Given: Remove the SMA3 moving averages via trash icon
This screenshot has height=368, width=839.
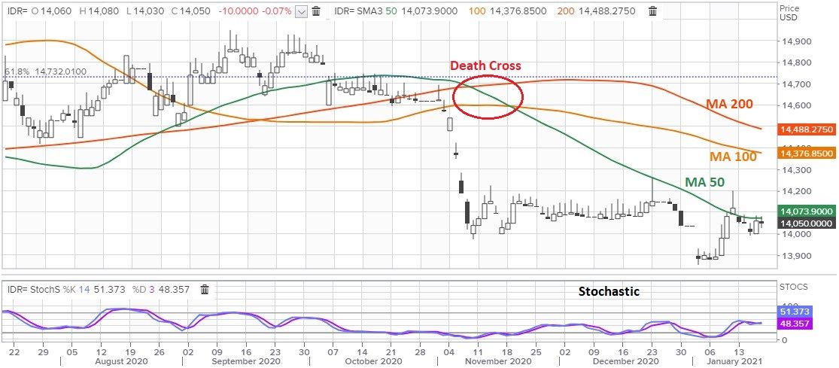Looking at the screenshot, I should pos(652,11).
